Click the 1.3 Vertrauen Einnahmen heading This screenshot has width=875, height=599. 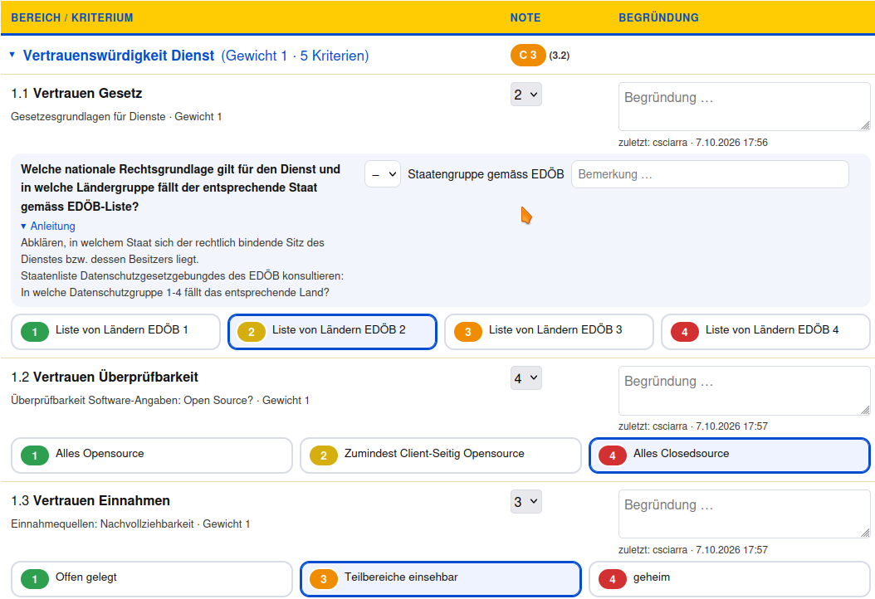[90, 500]
